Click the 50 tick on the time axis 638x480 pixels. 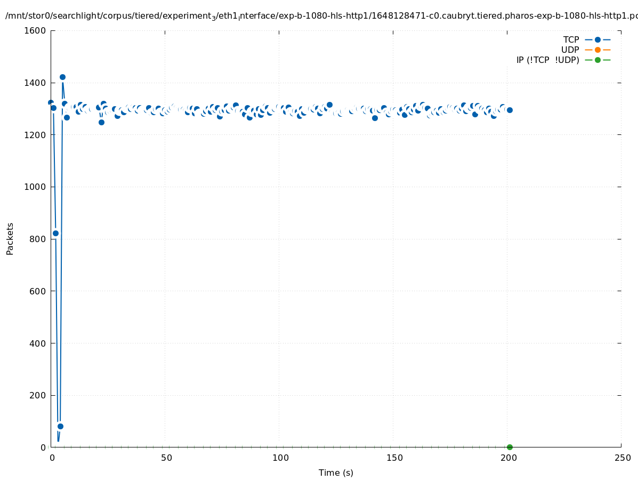166,458
